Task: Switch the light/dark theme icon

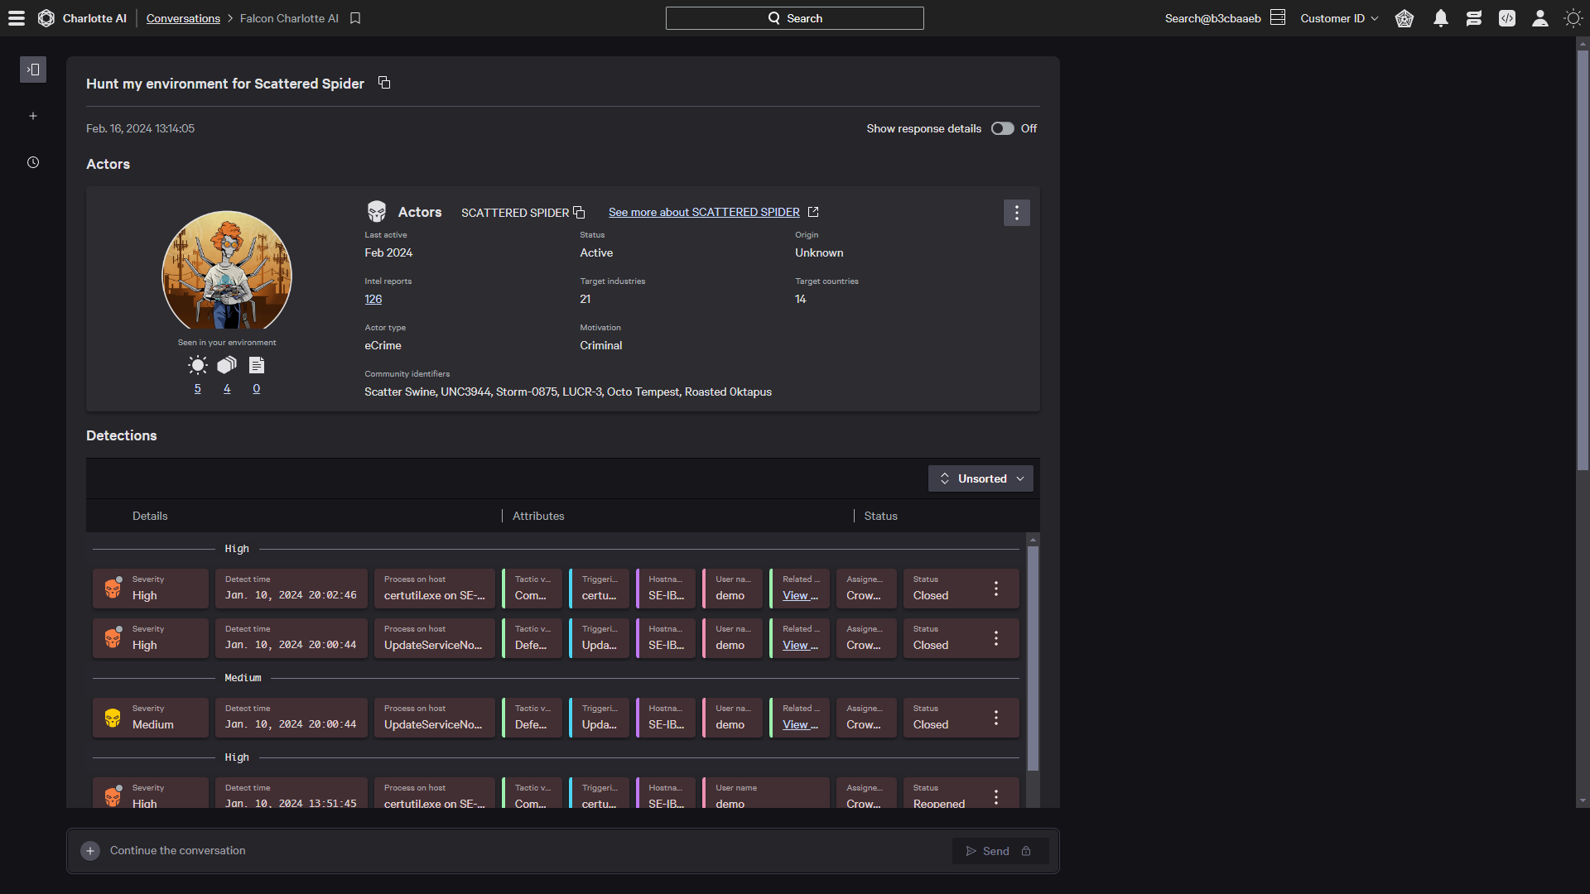Action: [x=1573, y=18]
